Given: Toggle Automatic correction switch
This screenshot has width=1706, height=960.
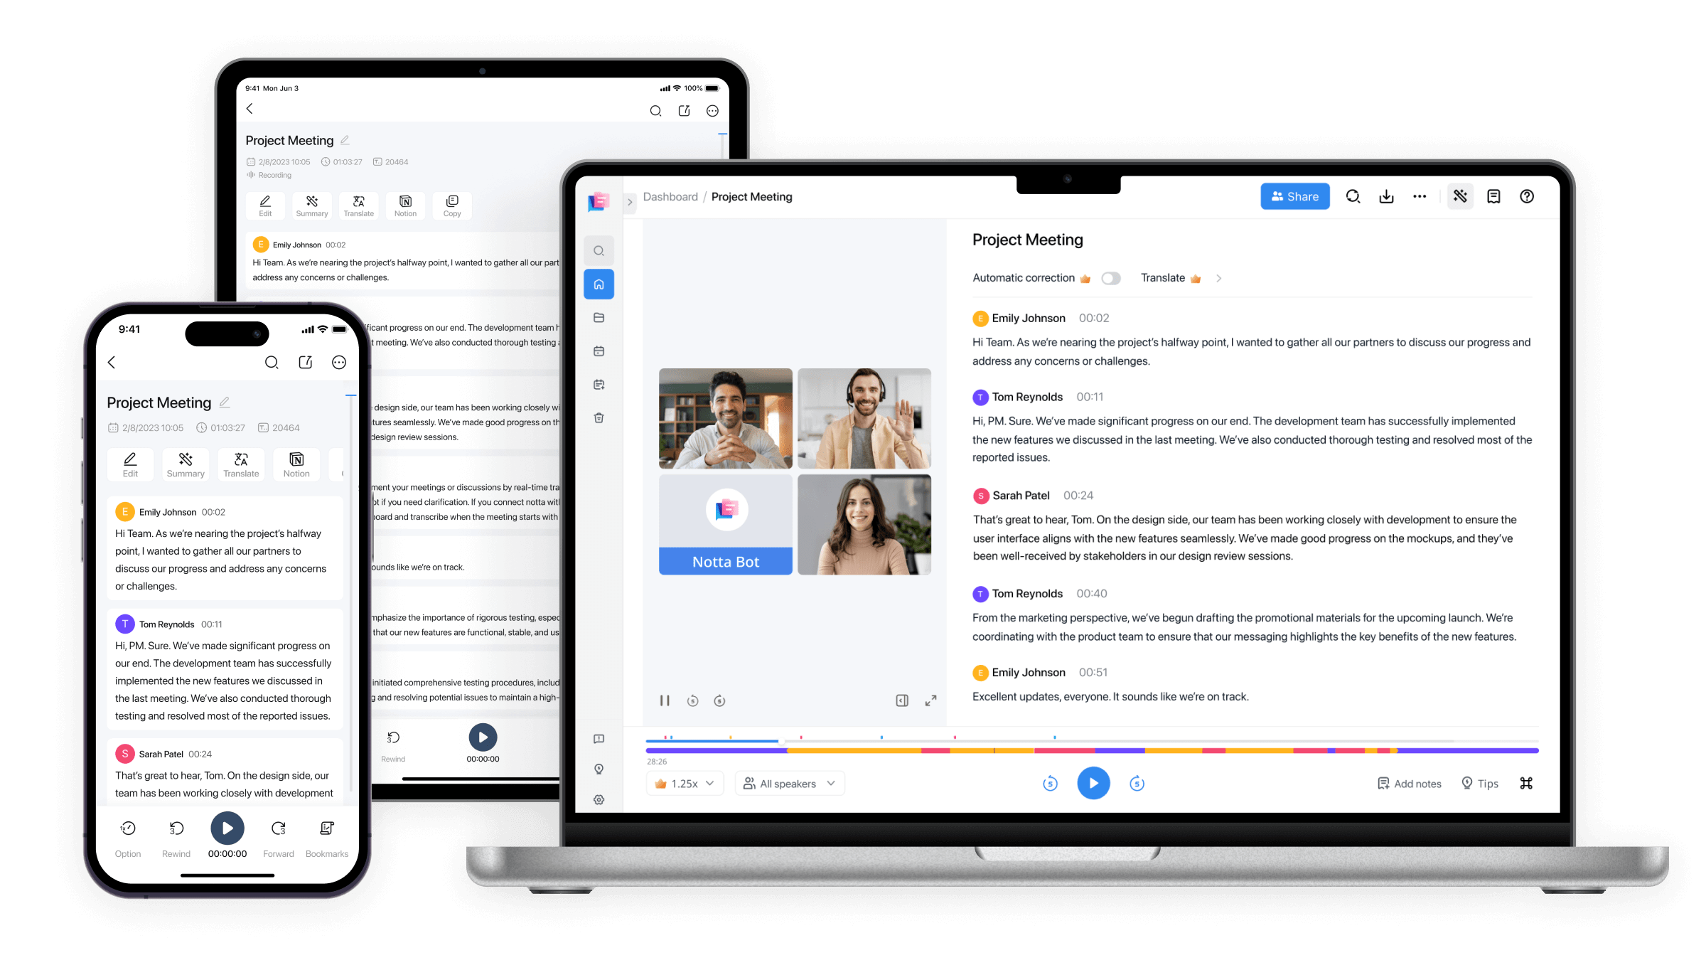Looking at the screenshot, I should 1110,278.
